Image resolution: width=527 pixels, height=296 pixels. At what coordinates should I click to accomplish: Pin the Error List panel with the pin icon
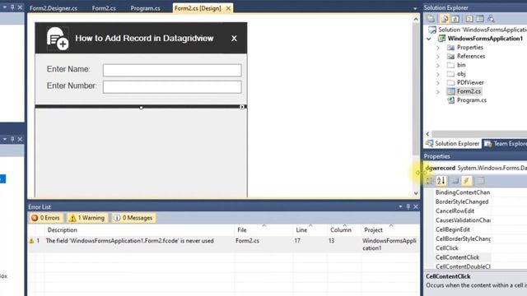click(408, 206)
